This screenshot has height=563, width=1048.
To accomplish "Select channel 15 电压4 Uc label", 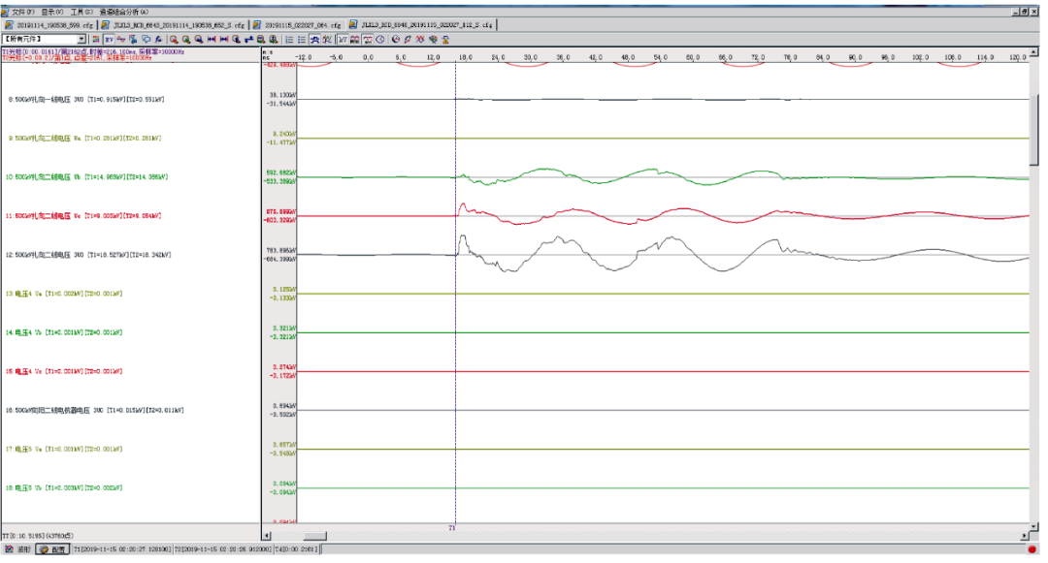I will [x=64, y=371].
